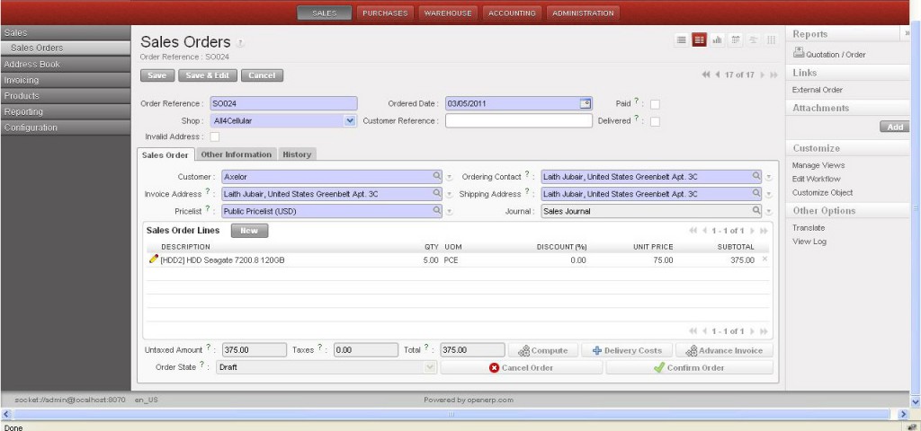Click search magnifier in Journal field
Viewport: 921px width, 431px height.
756,210
